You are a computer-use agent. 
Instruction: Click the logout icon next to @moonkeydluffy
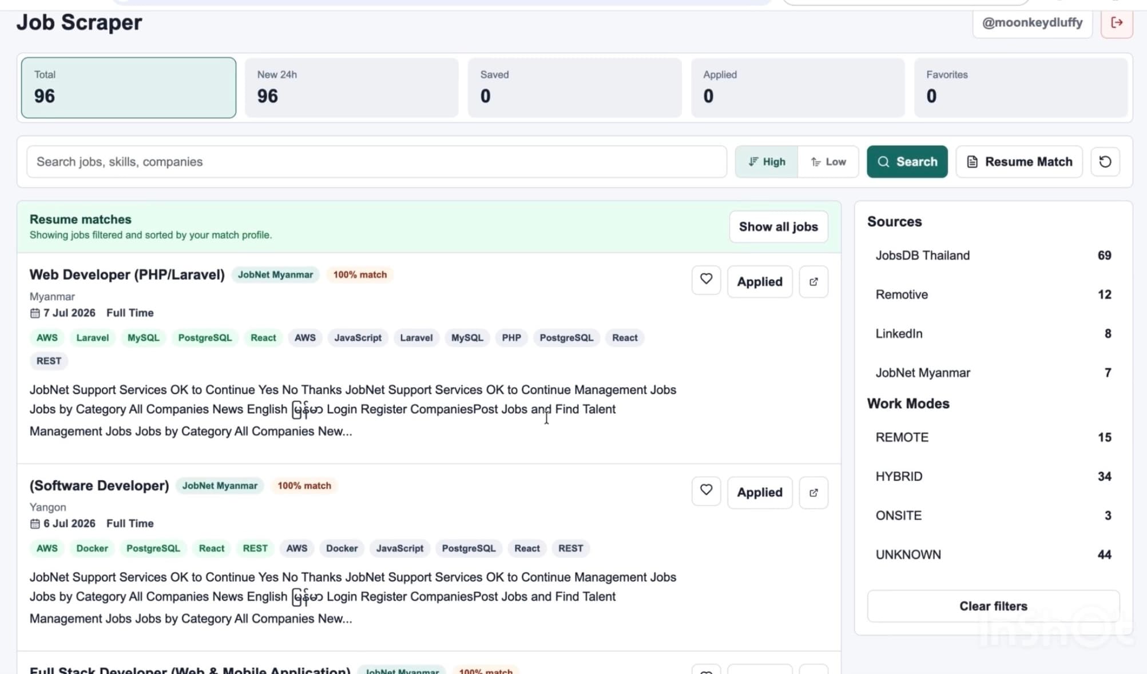(1117, 23)
